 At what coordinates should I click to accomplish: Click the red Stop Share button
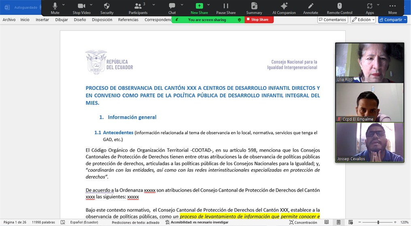(x=259, y=20)
